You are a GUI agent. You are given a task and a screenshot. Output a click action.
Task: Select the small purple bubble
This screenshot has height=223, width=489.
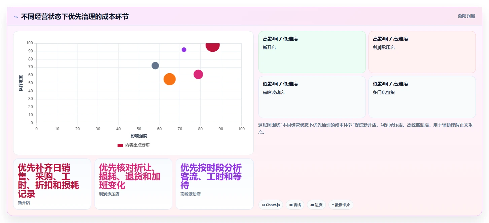point(184,50)
